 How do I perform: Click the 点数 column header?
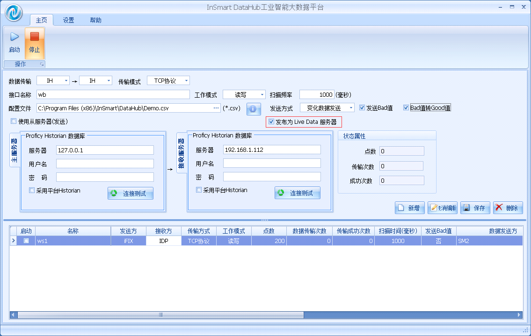point(269,231)
